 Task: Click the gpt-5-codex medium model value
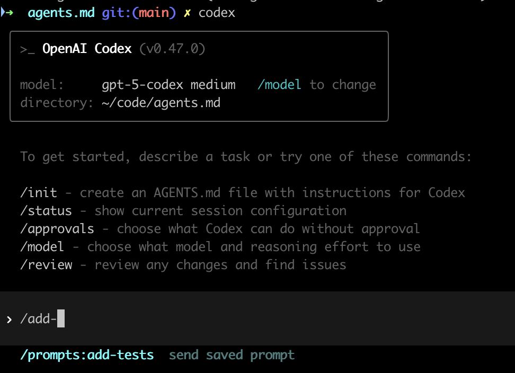tap(168, 85)
